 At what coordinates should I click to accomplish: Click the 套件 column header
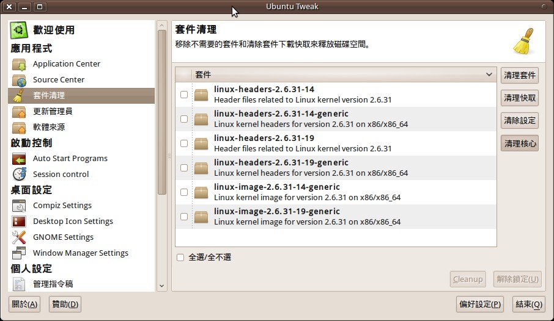pyautogui.click(x=344, y=74)
